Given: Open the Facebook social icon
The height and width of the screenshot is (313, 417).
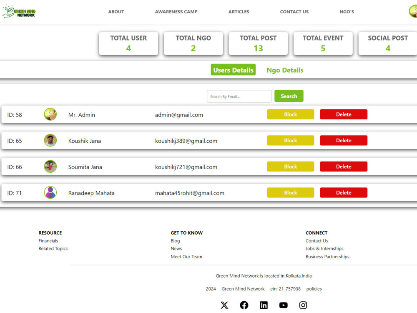Looking at the screenshot, I should coord(244,305).
